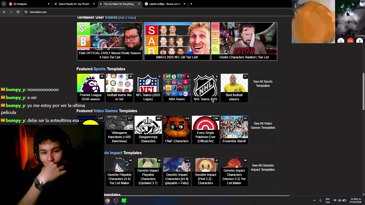Click the Video Games category link in heading
Image resolution: width=365 pixels, height=205 pixels.
[x=106, y=111]
